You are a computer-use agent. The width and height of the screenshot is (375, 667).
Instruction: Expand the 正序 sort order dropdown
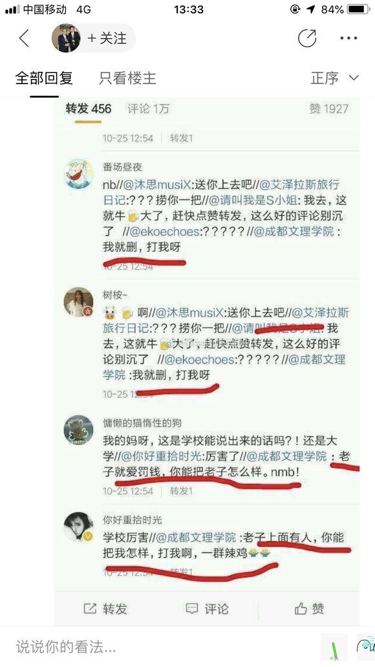335,78
